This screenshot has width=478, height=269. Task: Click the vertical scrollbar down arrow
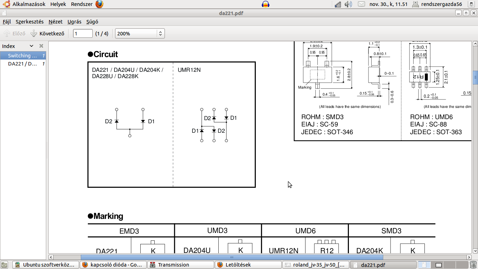point(475,251)
